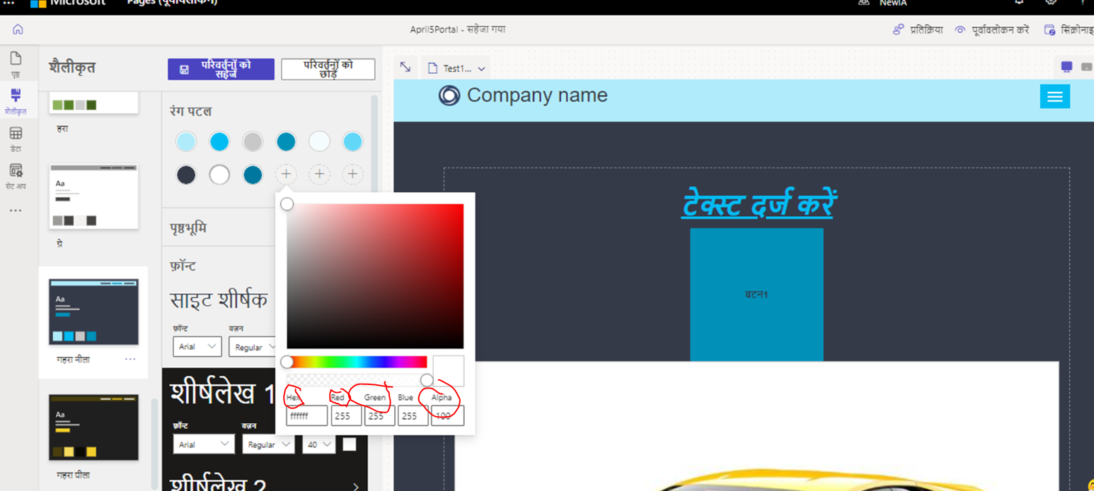Viewport: 1094px width, 491px height.
Task: Click the बटन1 button in preview
Action: (x=756, y=295)
